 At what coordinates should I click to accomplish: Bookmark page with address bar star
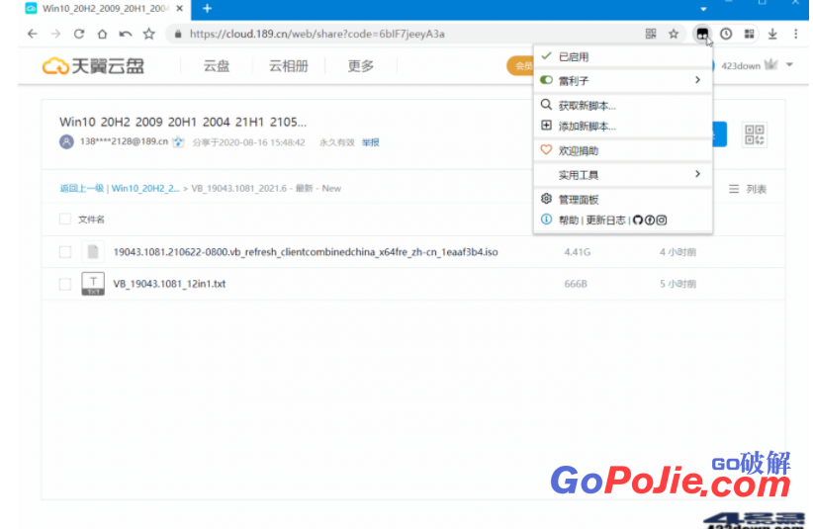[x=674, y=35]
